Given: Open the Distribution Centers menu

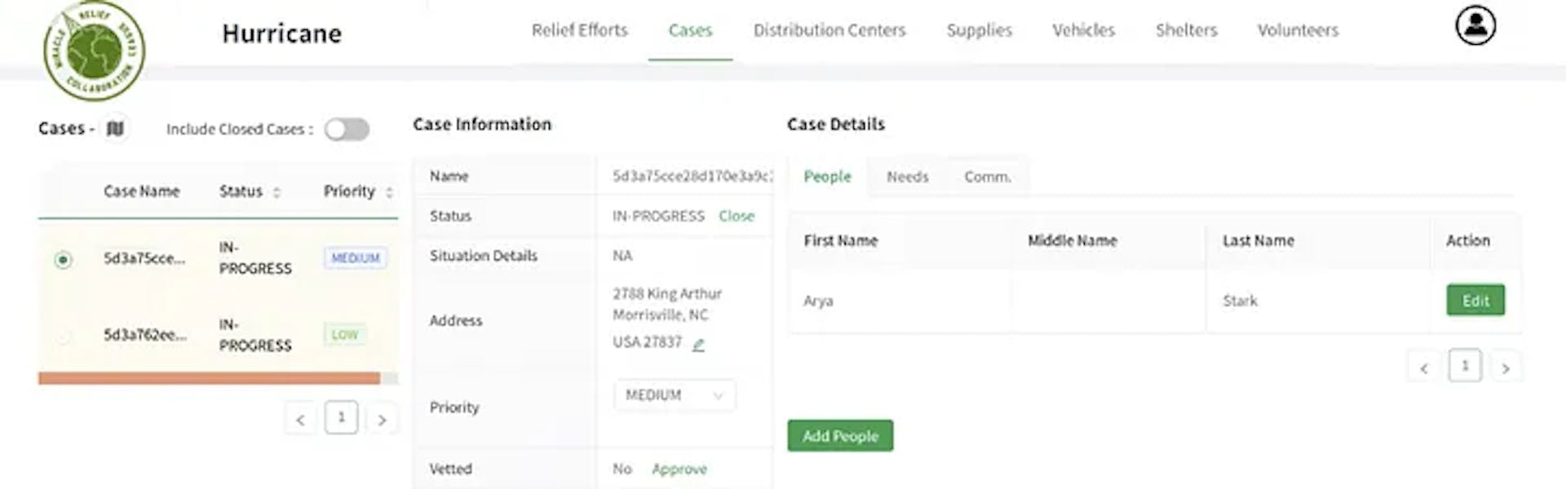Looking at the screenshot, I should 829,31.
